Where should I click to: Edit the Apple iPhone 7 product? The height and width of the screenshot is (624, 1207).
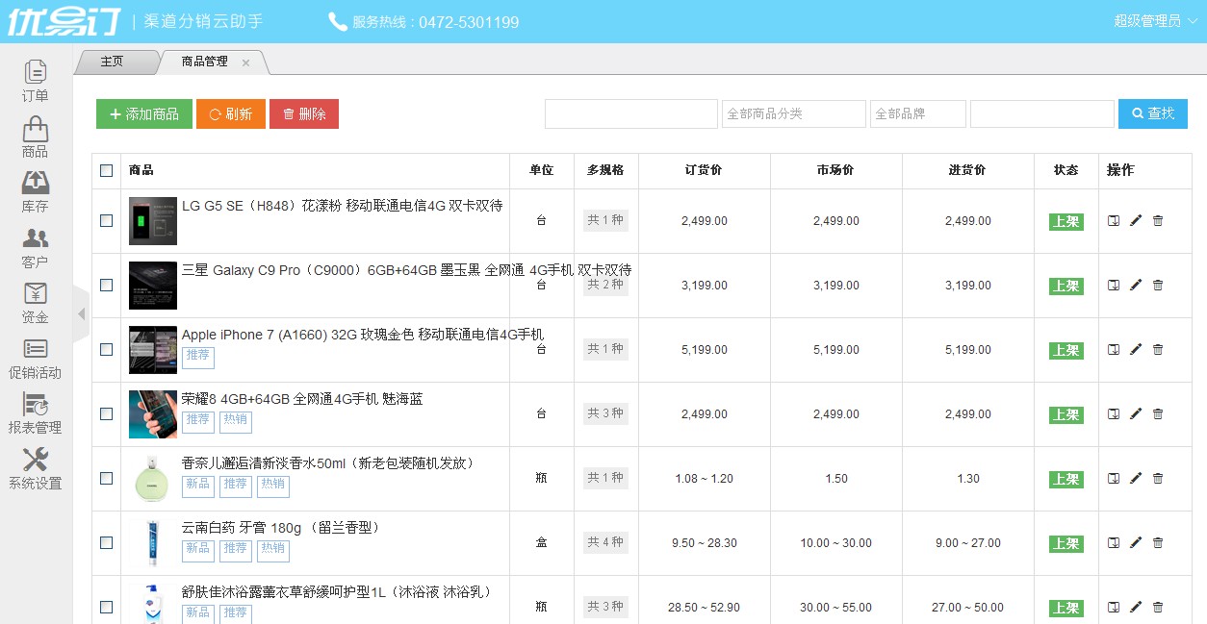point(1136,350)
